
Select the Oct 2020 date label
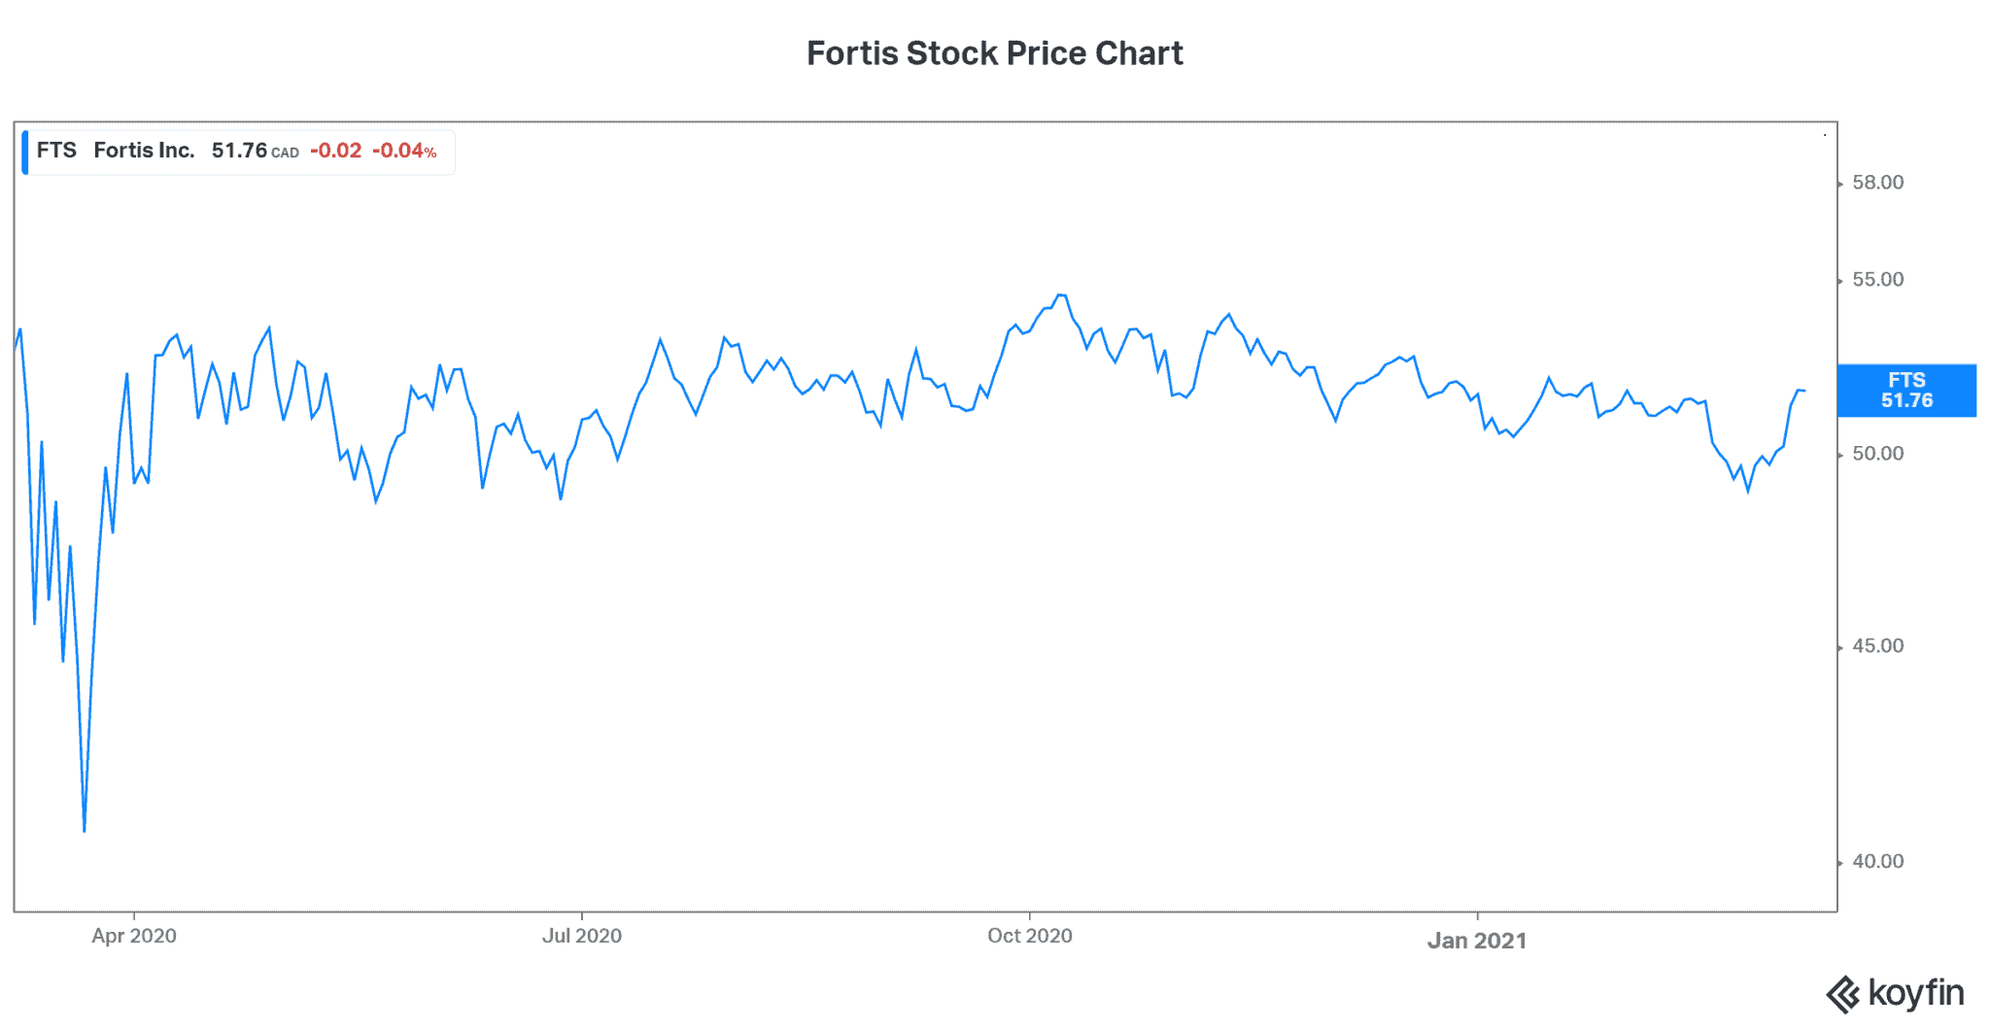[x=1029, y=936]
